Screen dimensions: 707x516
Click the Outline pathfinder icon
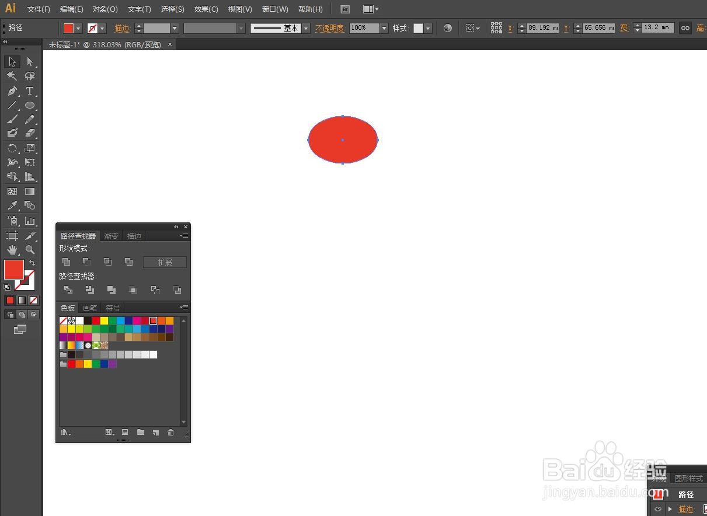pos(155,290)
